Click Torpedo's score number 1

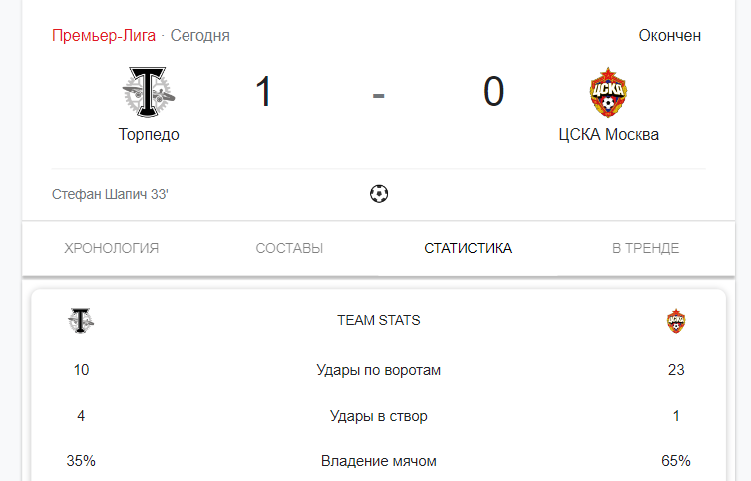pyautogui.click(x=263, y=91)
